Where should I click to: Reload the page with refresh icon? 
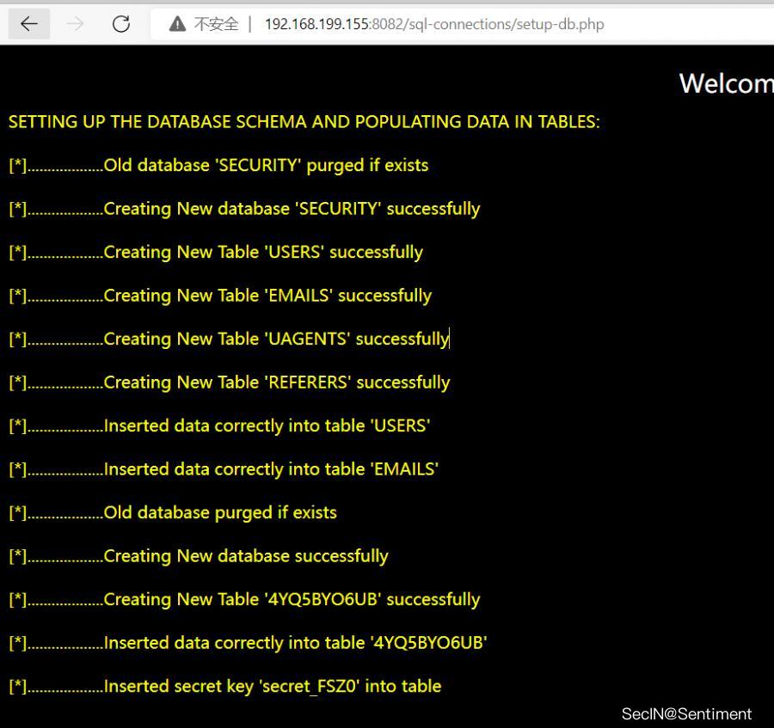pyautogui.click(x=121, y=24)
